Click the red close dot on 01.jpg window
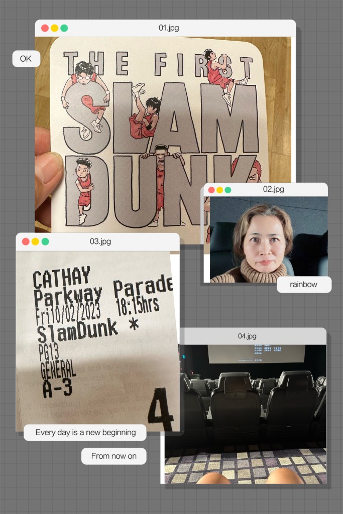343x514 pixels. pos(45,28)
